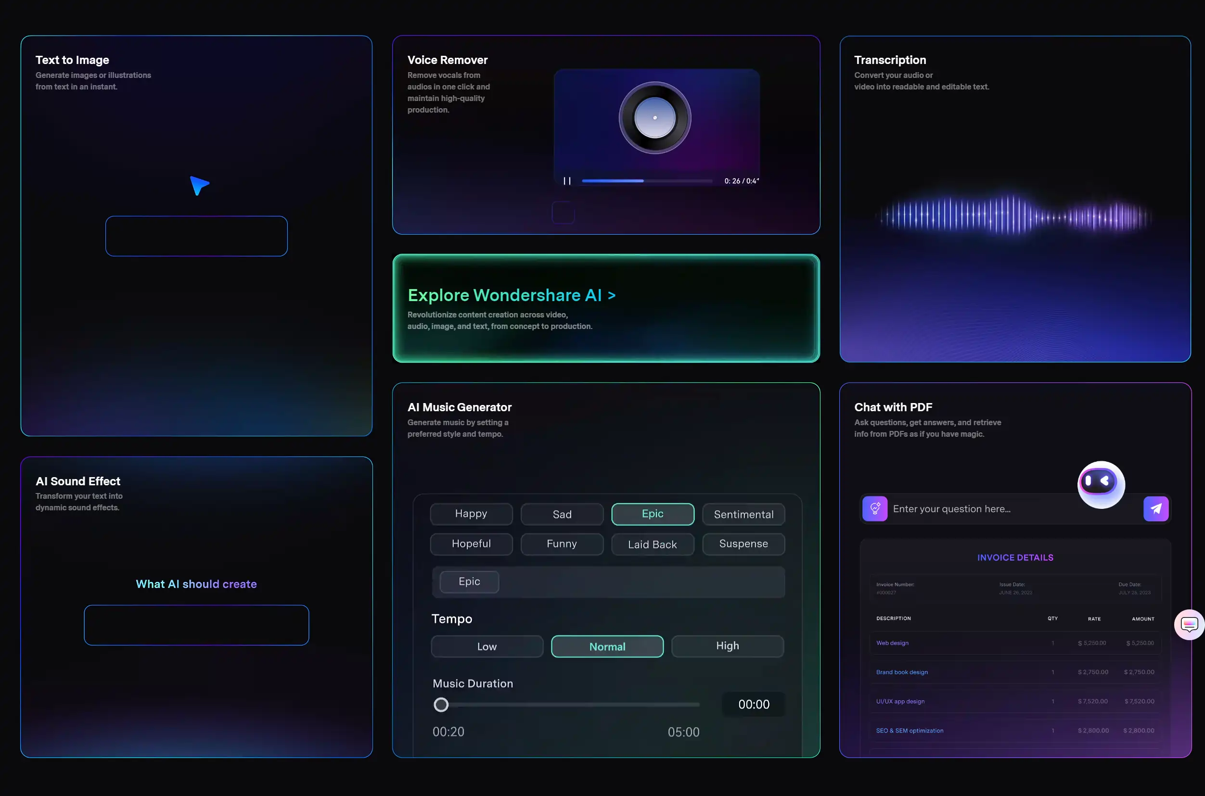Click the Voice Remover playback progress bar

pyautogui.click(x=646, y=181)
